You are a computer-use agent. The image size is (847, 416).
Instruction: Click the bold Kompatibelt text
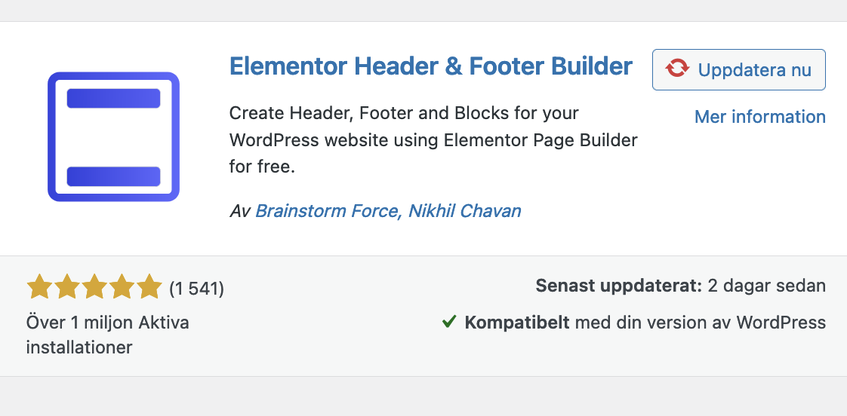517,323
